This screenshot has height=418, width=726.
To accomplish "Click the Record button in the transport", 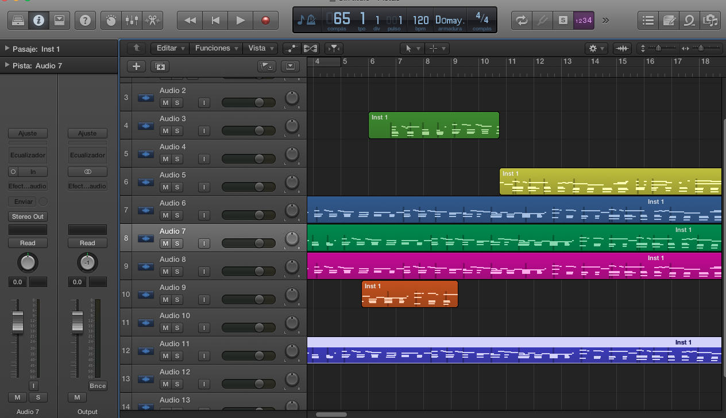I will (x=265, y=21).
